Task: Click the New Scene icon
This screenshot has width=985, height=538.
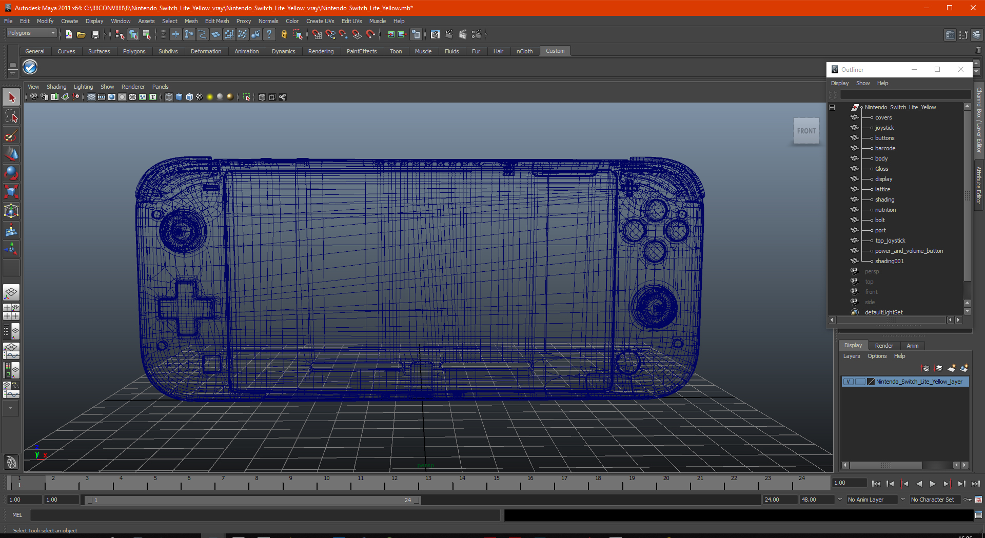Action: (68, 34)
